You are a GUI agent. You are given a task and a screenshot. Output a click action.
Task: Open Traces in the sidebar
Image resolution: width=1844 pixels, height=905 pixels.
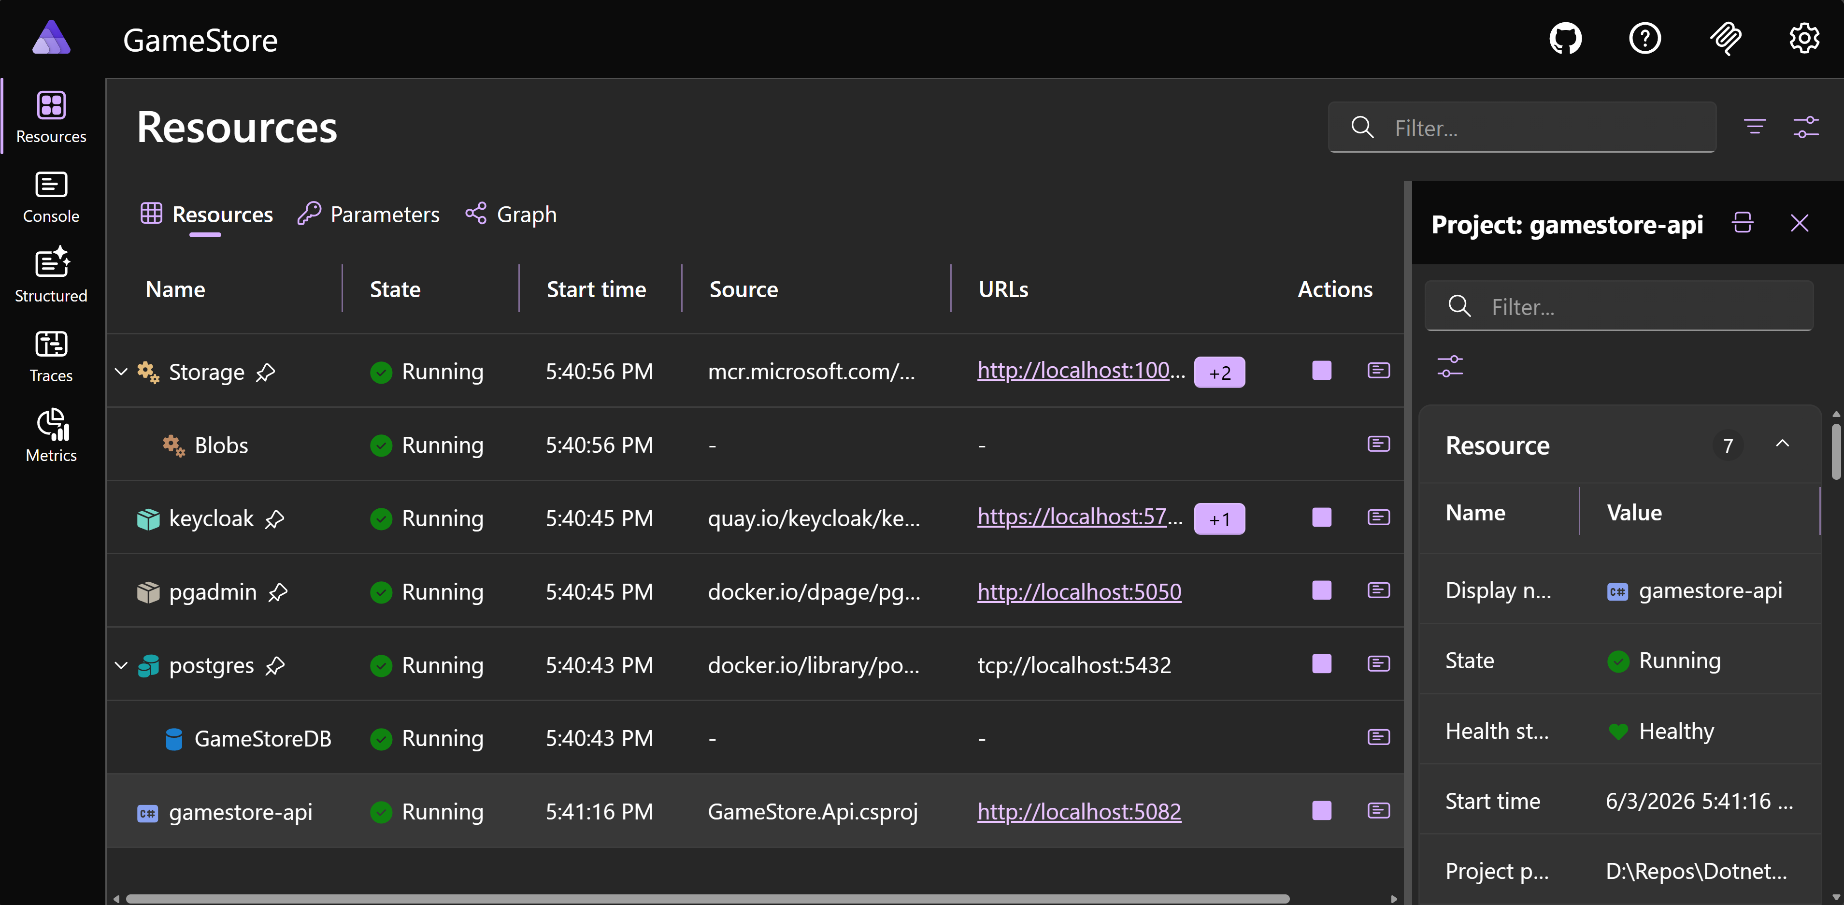click(52, 357)
